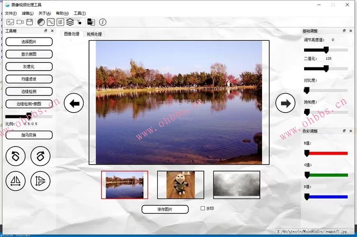The height and width of the screenshot is (237, 357).
Task: Open the info icon in toolbar
Action: (x=103, y=22)
